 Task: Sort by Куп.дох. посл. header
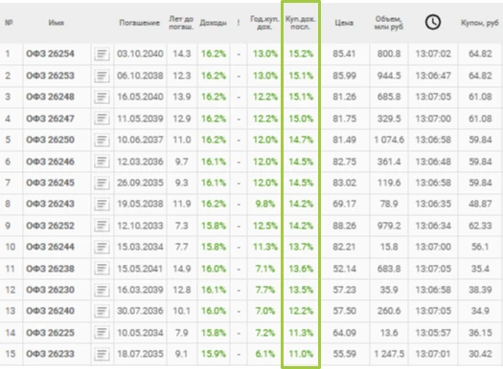click(301, 23)
